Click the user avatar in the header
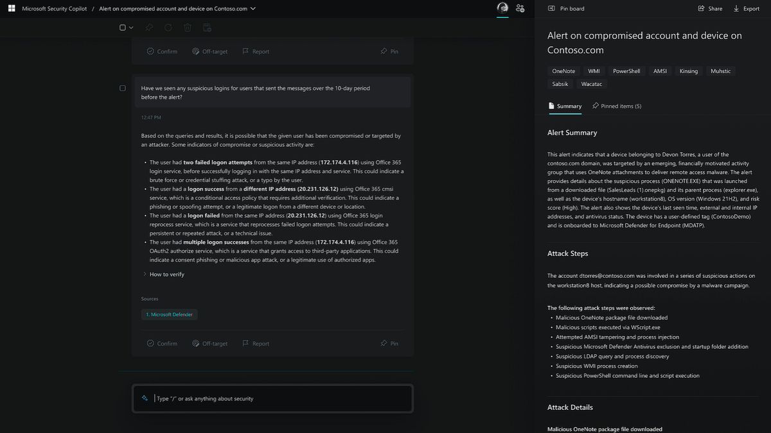Viewport: 771px width, 433px height. pyautogui.click(x=502, y=8)
